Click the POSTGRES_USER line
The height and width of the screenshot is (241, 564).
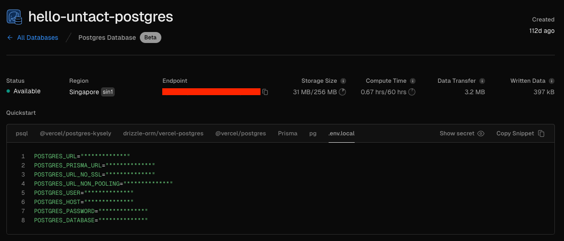[84, 193]
